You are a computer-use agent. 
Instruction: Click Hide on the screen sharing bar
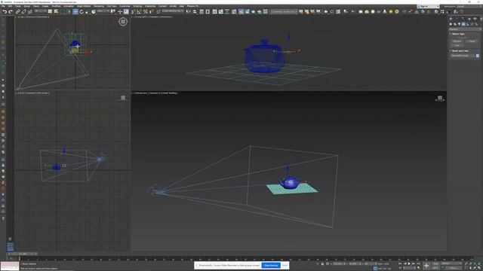tap(285, 265)
